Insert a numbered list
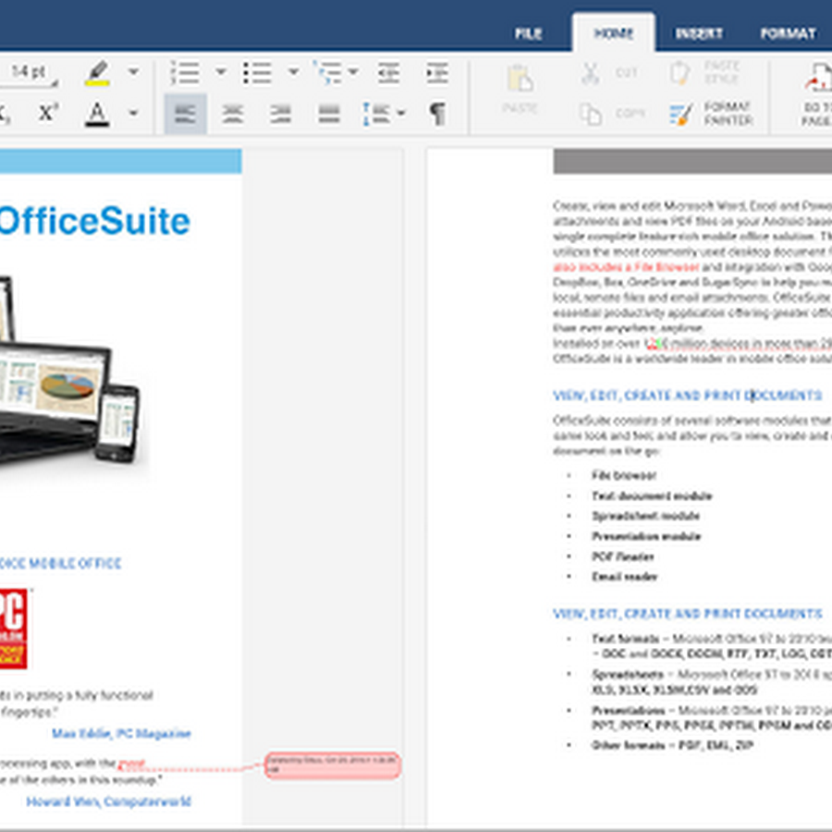This screenshot has width=832, height=832. (185, 73)
